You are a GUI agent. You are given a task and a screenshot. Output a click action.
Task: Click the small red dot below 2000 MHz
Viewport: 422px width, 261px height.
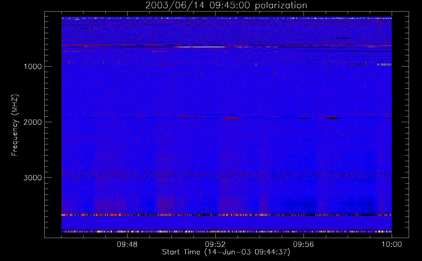tap(343, 135)
